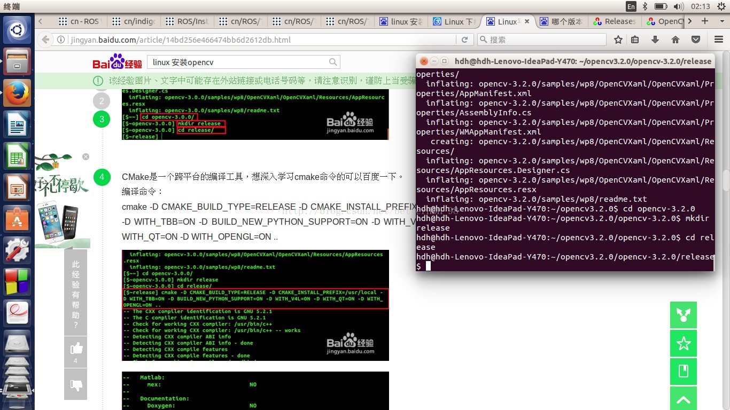Open LibreOffice Impress from dock
The width and height of the screenshot is (730, 410).
click(17, 187)
